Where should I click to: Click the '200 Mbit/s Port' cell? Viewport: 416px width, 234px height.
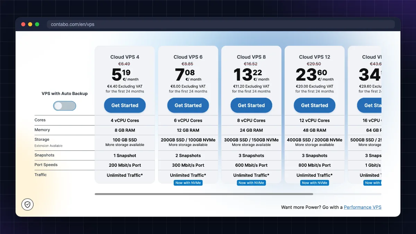click(125, 165)
